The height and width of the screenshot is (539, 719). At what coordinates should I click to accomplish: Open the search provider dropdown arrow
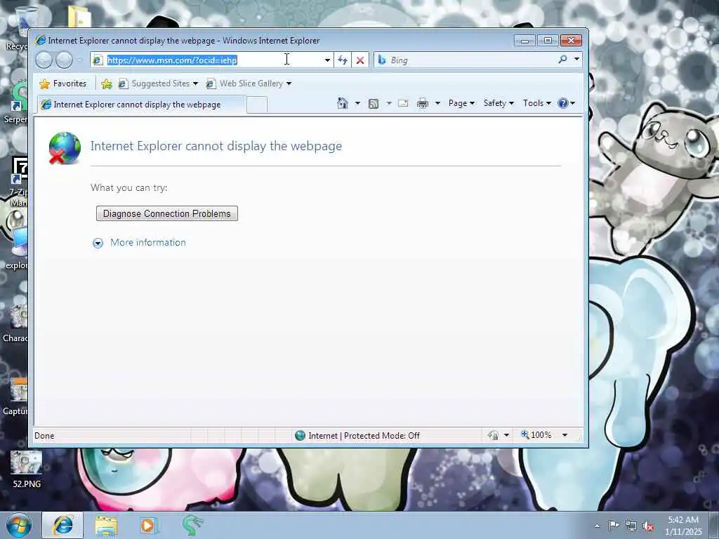(576, 59)
